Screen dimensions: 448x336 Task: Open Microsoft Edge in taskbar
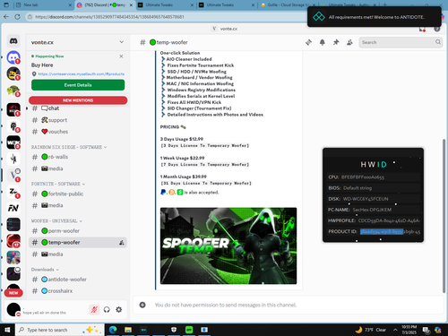tap(113, 330)
